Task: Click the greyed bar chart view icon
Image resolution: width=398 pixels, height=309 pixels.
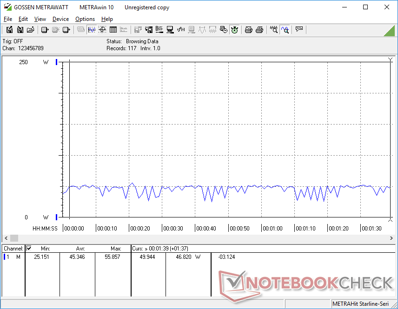Action: pos(124,30)
